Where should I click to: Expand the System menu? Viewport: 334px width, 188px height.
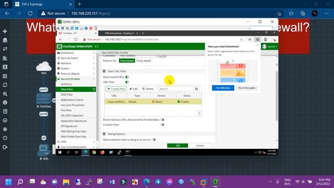click(x=76, y=68)
